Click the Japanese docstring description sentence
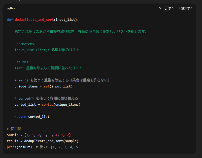Image resolution: width=202 pixels, height=158 pixels. (x=81, y=32)
